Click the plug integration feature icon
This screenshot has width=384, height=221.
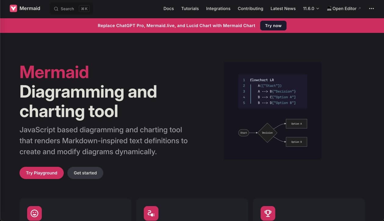click(151, 213)
